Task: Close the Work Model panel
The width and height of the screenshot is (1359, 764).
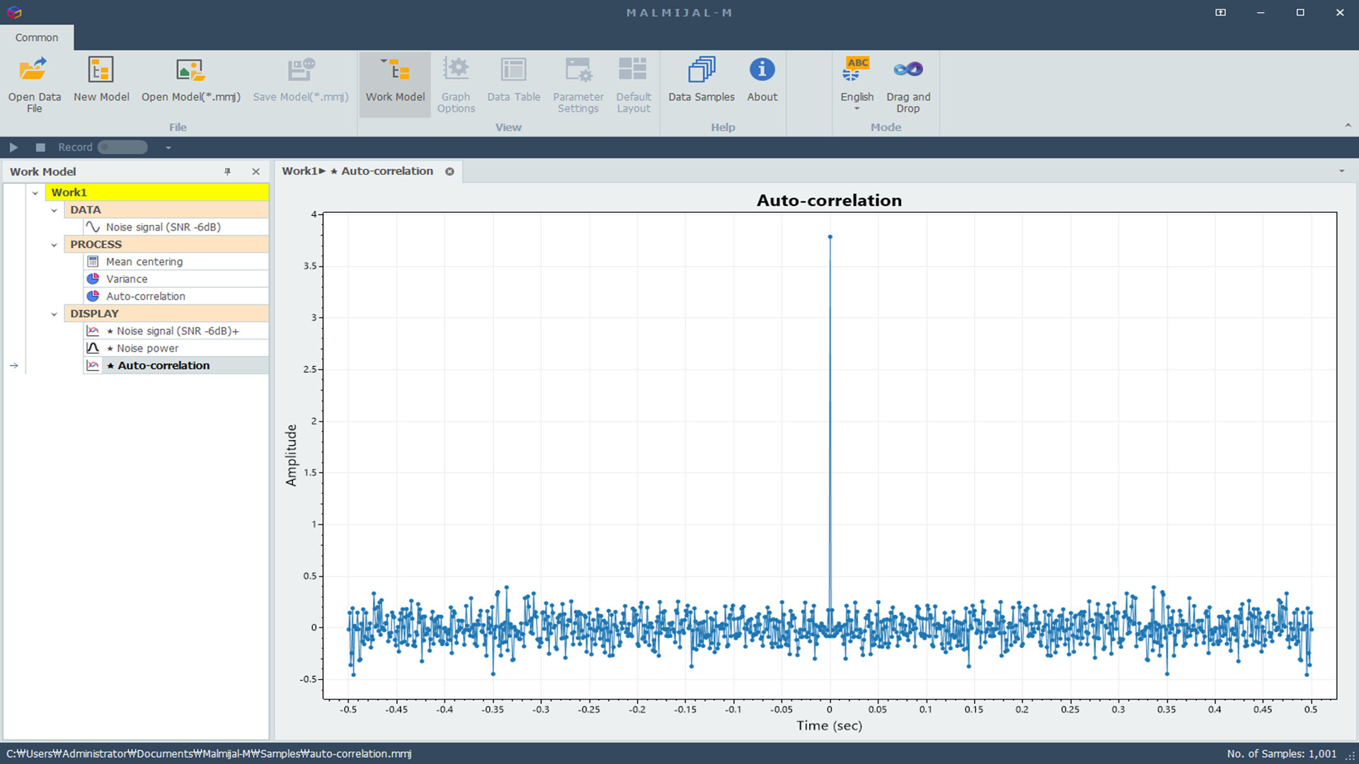Action: [256, 172]
